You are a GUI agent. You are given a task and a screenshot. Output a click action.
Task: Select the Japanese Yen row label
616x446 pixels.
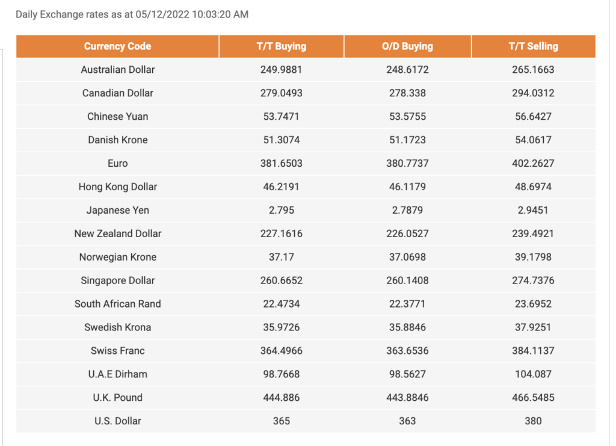[x=117, y=211]
